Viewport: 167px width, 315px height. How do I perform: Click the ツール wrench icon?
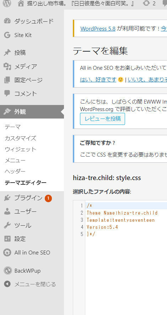(7, 225)
